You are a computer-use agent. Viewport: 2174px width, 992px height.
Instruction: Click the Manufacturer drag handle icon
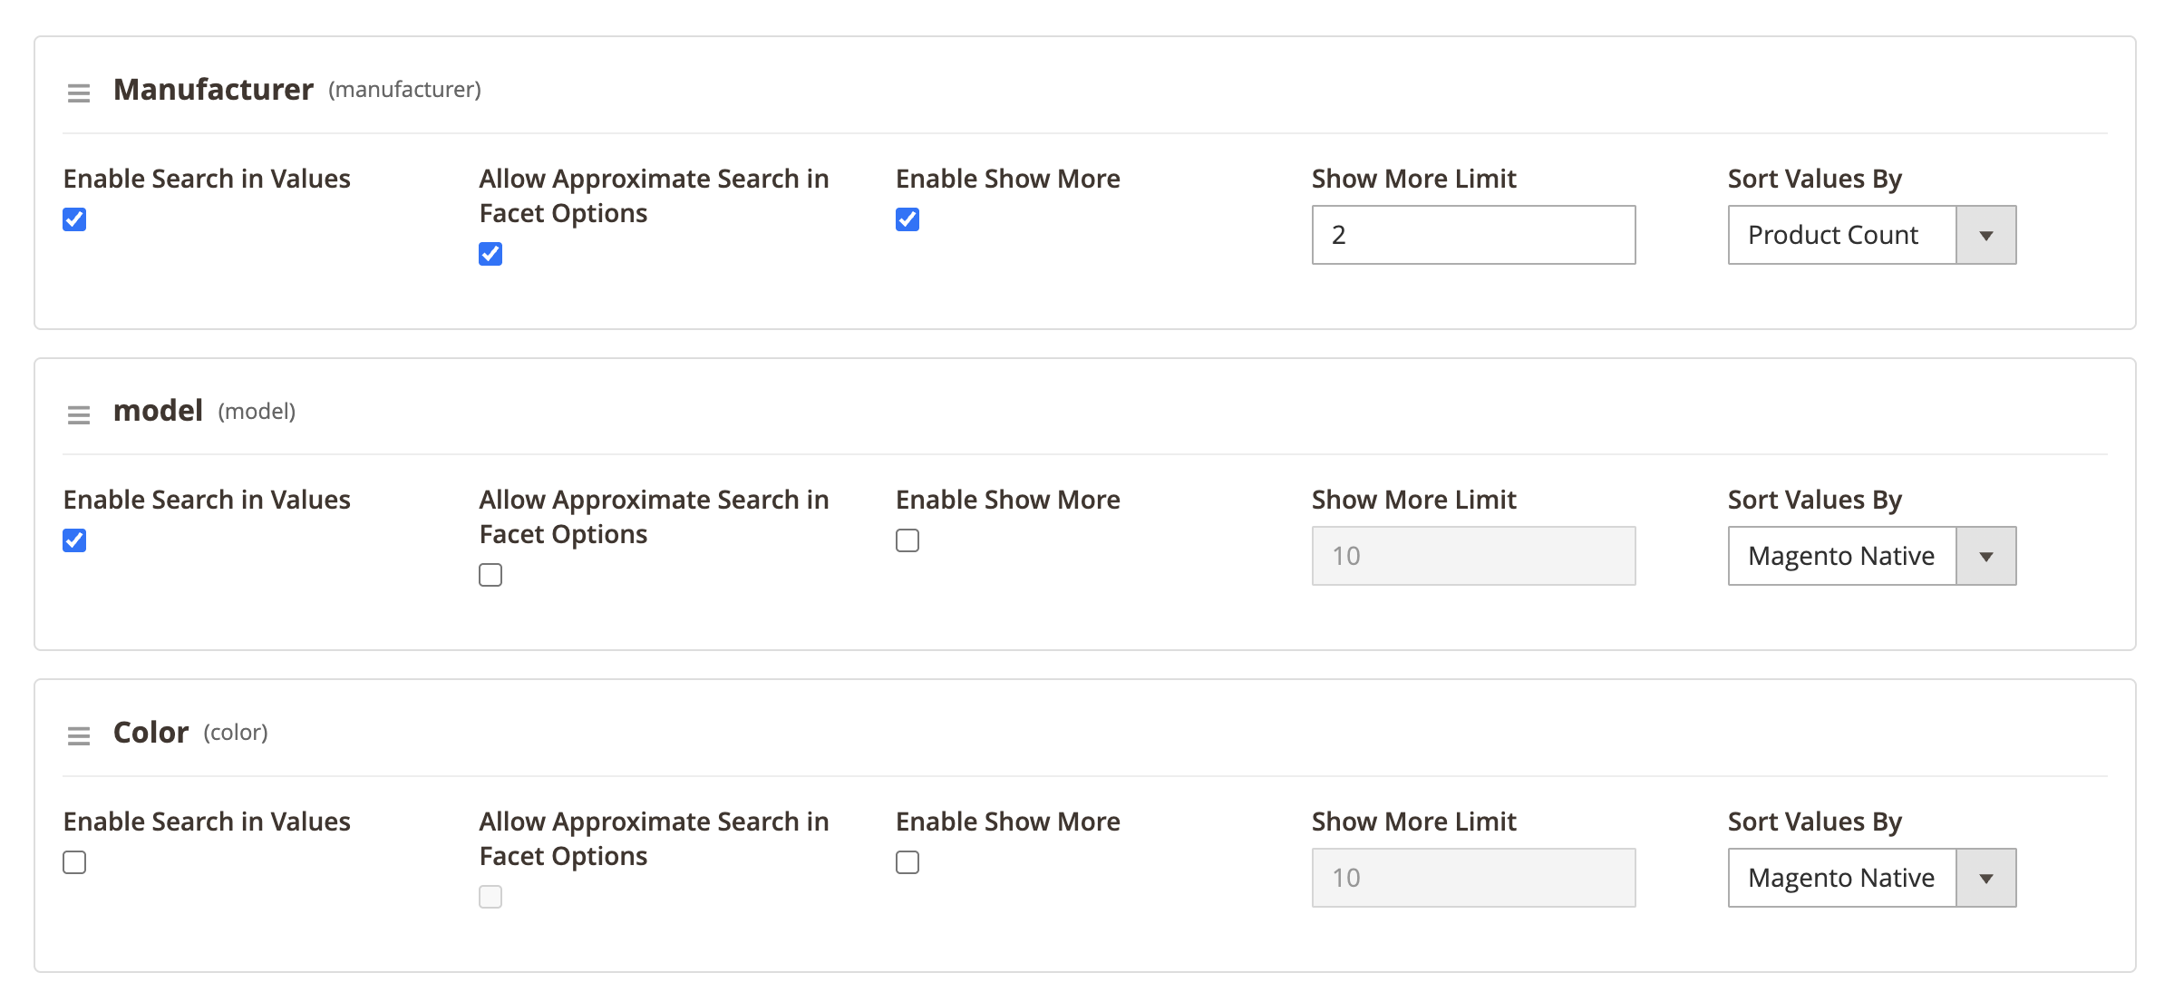pyautogui.click(x=79, y=92)
